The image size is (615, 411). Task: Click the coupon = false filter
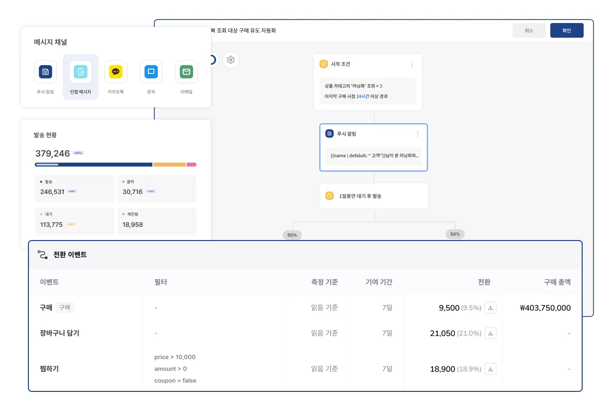[x=175, y=381]
